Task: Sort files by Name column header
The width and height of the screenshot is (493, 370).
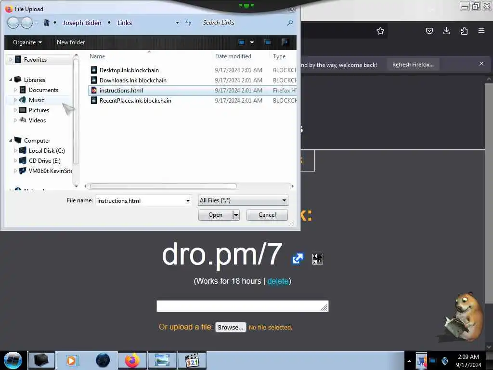Action: click(97, 56)
